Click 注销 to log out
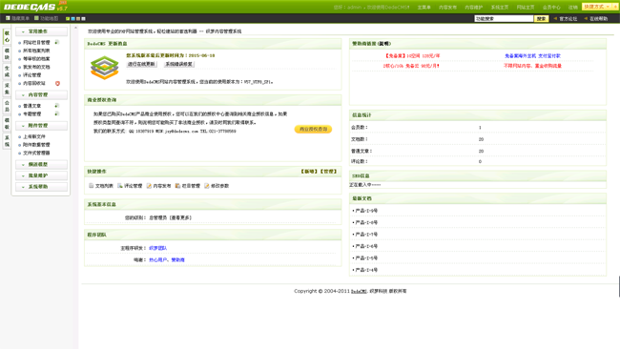The width and height of the screenshot is (620, 349). [573, 7]
